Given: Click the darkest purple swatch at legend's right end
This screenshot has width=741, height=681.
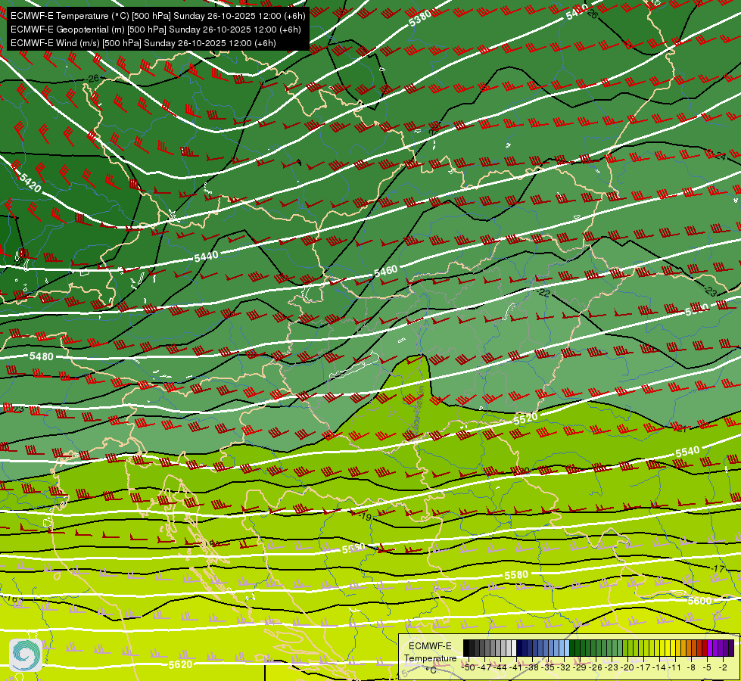Looking at the screenshot, I should pyautogui.click(x=730, y=648).
